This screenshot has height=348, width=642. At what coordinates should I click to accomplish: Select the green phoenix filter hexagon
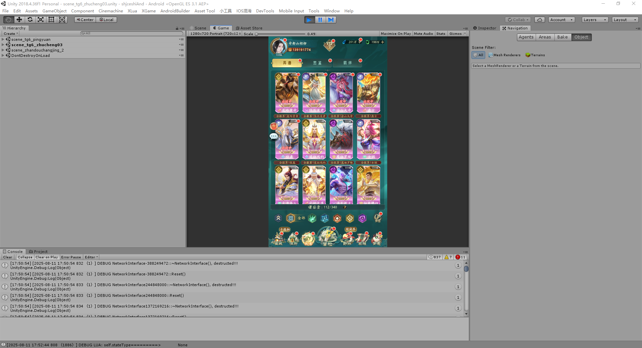pyautogui.click(x=312, y=218)
